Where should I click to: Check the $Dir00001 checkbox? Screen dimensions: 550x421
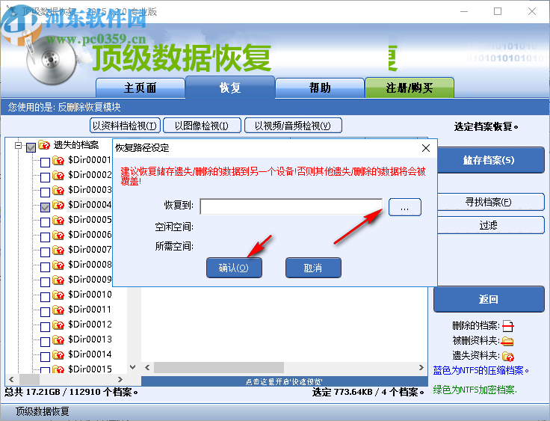45,162
